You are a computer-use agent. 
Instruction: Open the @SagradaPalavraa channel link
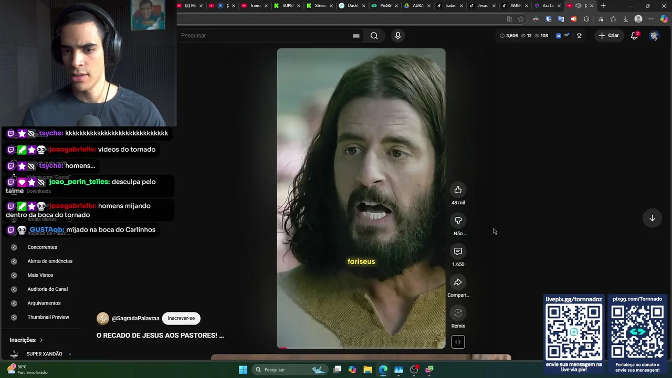135,319
